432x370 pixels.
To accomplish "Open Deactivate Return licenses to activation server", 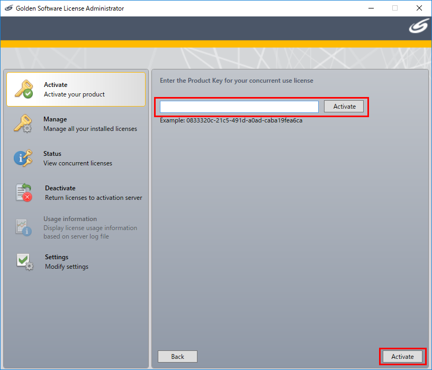I will (76, 193).
